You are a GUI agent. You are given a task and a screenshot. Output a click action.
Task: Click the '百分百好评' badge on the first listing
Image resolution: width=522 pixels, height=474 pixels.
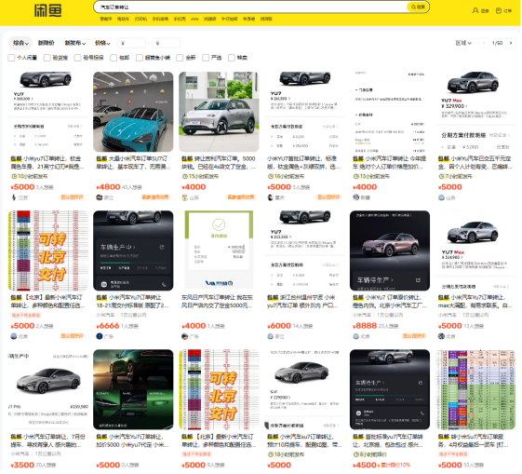tap(72, 197)
